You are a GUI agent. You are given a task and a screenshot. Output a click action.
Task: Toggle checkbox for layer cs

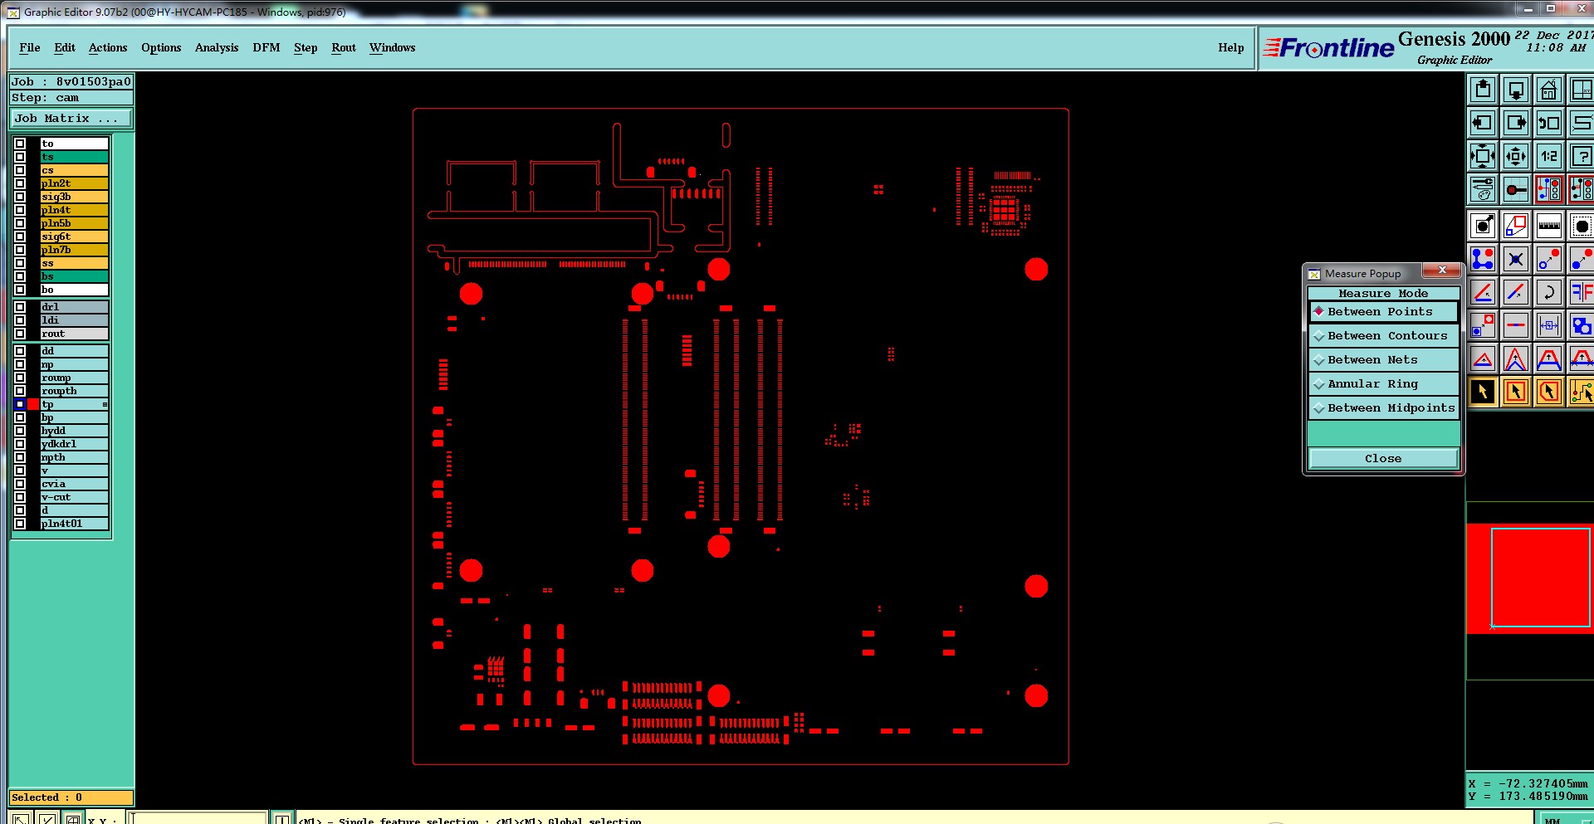tap(20, 170)
